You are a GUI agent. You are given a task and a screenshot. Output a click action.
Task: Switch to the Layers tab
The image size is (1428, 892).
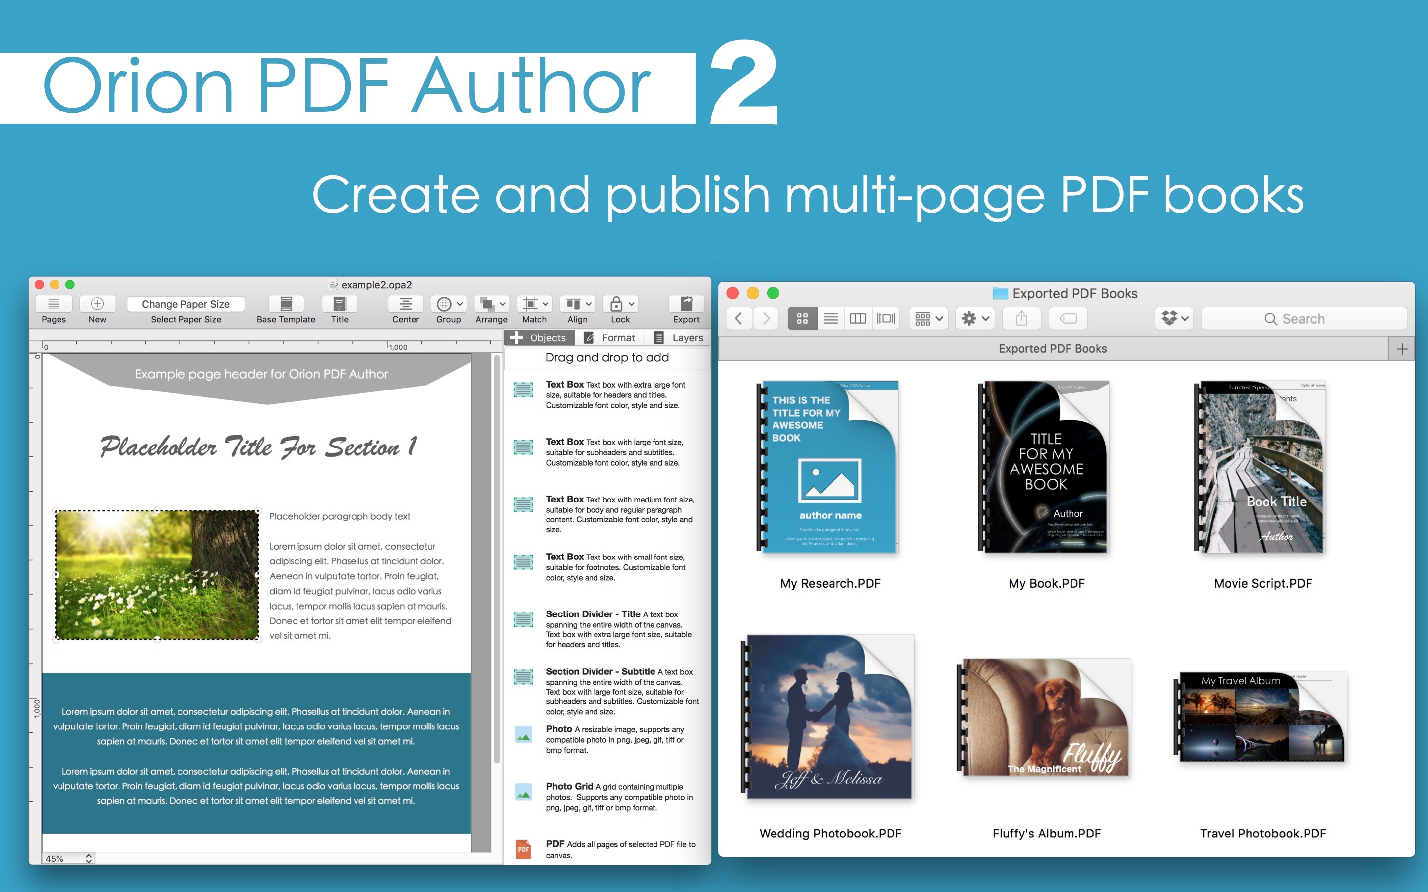point(679,337)
